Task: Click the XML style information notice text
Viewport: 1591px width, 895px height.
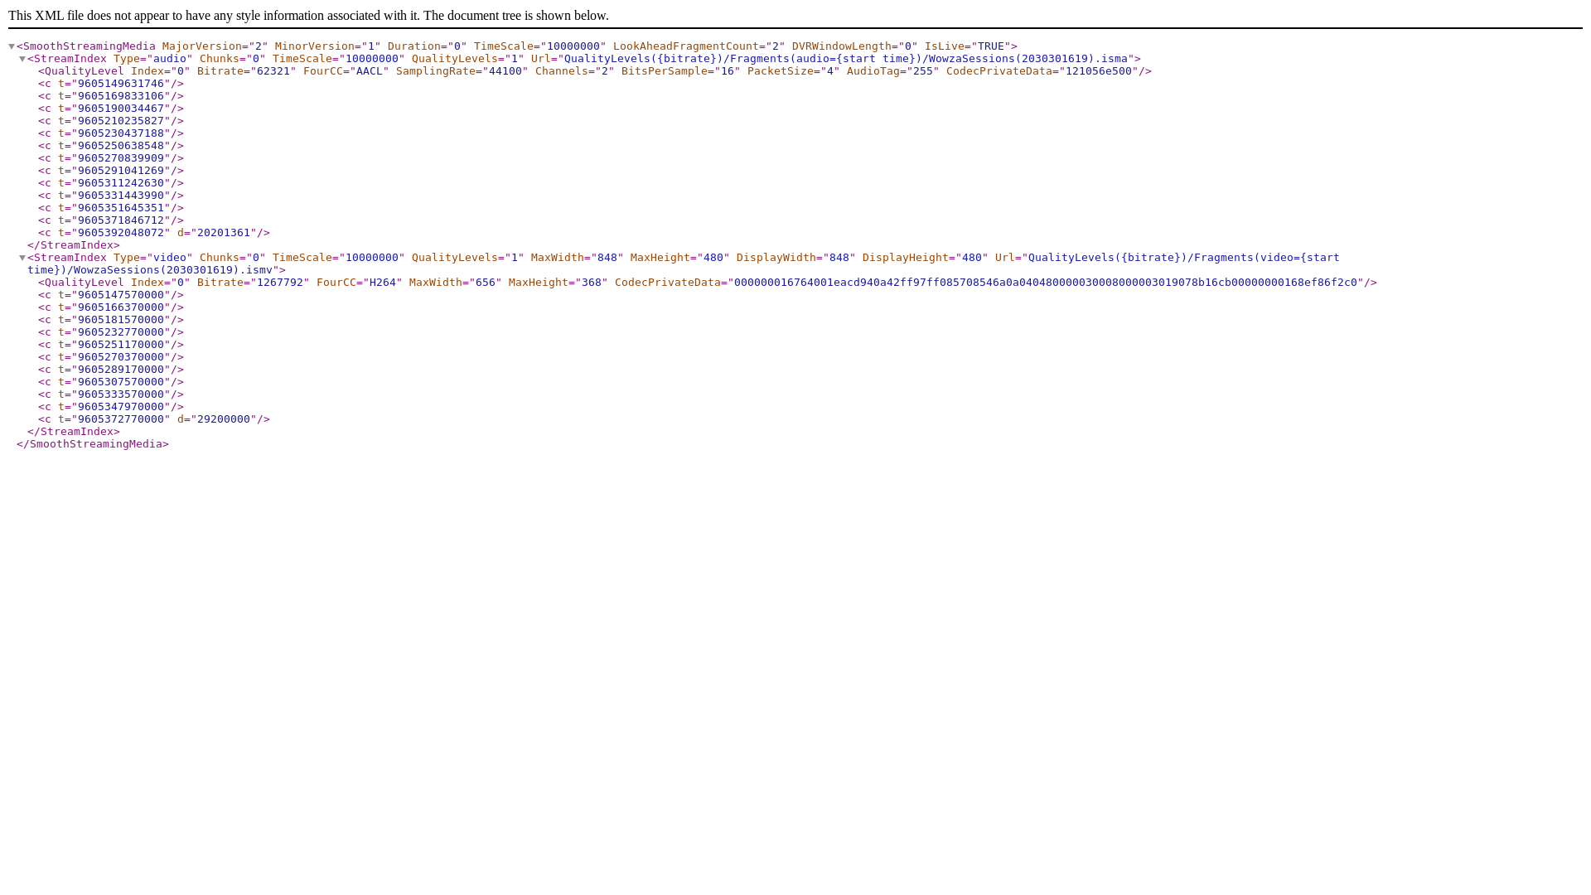Action: tap(308, 16)
